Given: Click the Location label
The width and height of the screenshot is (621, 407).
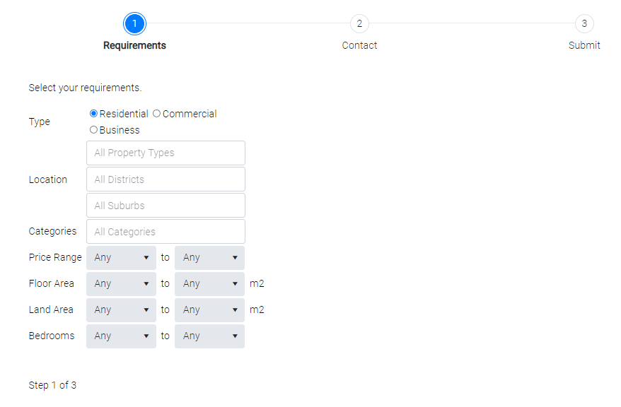Looking at the screenshot, I should point(47,179).
